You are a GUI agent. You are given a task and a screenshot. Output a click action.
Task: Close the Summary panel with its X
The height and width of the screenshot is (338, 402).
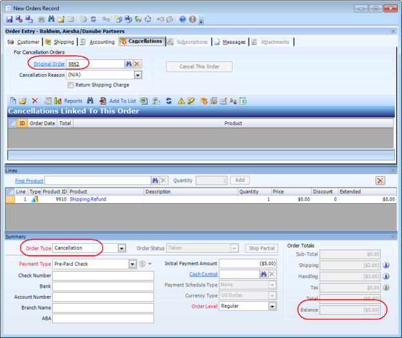pyautogui.click(x=393, y=237)
